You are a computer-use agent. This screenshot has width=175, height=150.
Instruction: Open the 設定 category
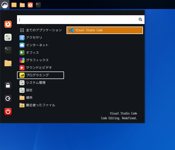[40, 90]
